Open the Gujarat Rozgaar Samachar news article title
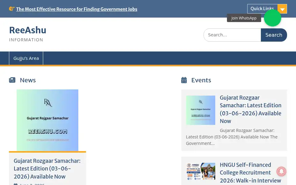This screenshot has width=296, height=185. 47,169
